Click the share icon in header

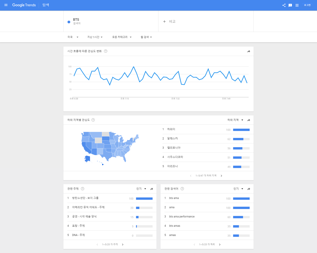[284, 5]
